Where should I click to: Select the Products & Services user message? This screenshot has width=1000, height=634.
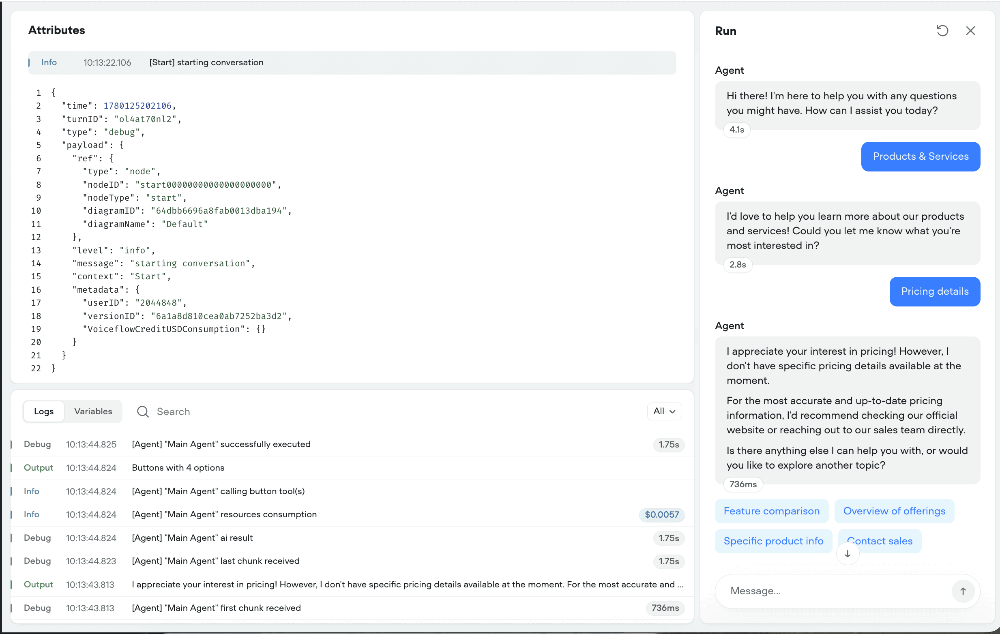click(x=920, y=156)
